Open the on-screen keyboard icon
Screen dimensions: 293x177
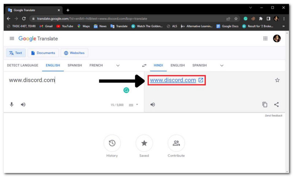(x=131, y=105)
